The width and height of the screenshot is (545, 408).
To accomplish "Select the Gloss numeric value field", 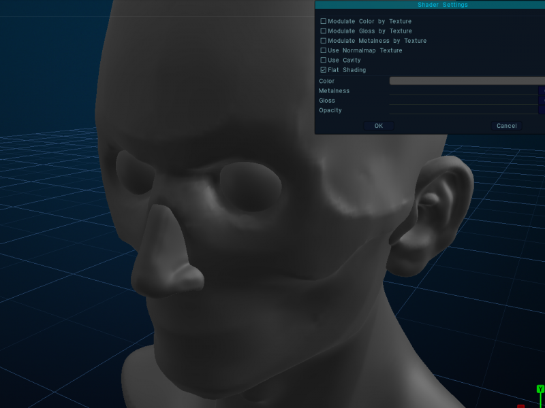I will 542,101.
